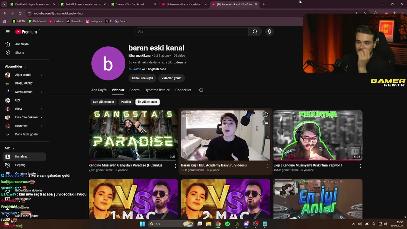Image resolution: width=407 pixels, height=229 pixels.
Task: Open the '1 MAÇ' VS video thumbnail
Action: pyautogui.click(x=133, y=199)
